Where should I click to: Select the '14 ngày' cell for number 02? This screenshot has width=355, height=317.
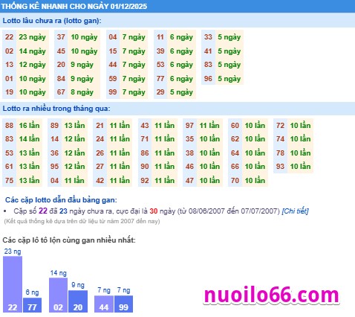[x=33, y=51]
